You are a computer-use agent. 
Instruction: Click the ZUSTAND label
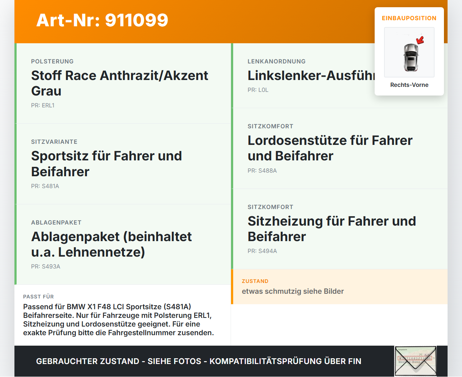point(255,281)
